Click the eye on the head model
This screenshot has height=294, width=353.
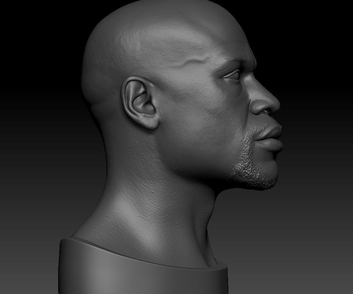(231, 74)
